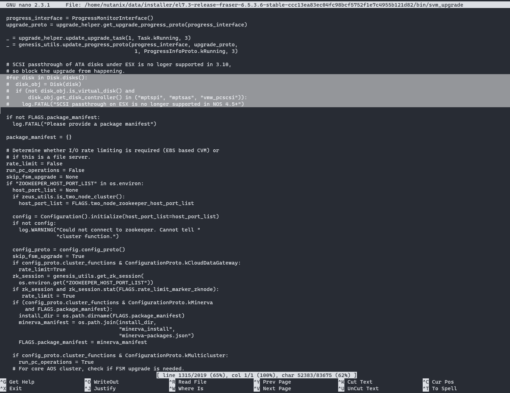The image size is (510, 393).
Task: Click the 'skip_fsm_upgrade = True' line
Action: pos(48,256)
